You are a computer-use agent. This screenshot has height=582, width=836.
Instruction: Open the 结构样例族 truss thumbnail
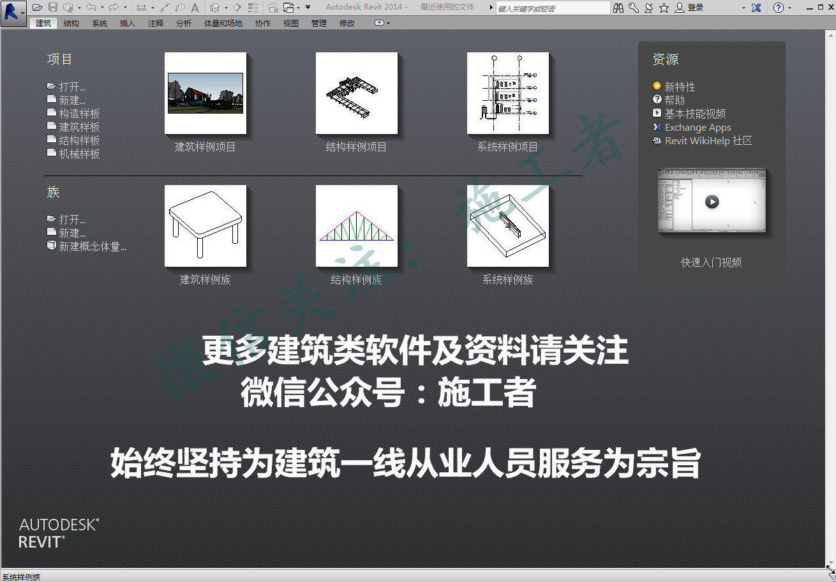pyautogui.click(x=357, y=226)
